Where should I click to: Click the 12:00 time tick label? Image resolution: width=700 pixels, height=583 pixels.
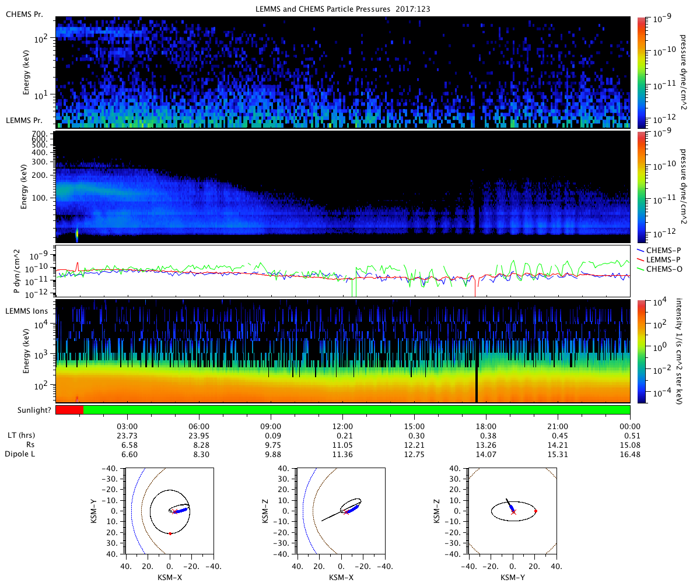[x=342, y=426]
